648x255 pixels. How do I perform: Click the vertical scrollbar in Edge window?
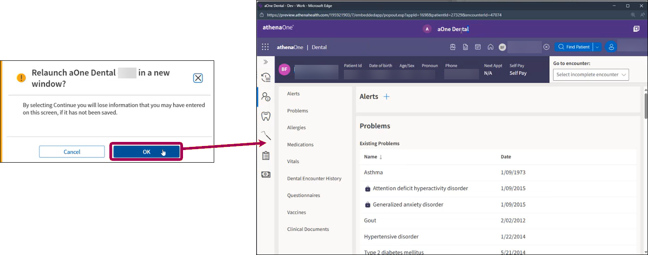tap(645, 106)
